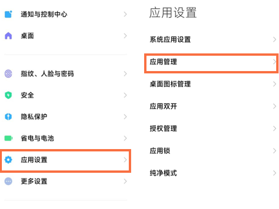The width and height of the screenshot is (279, 209).
Task: Click the green shield security icon
Action: click(x=8, y=95)
